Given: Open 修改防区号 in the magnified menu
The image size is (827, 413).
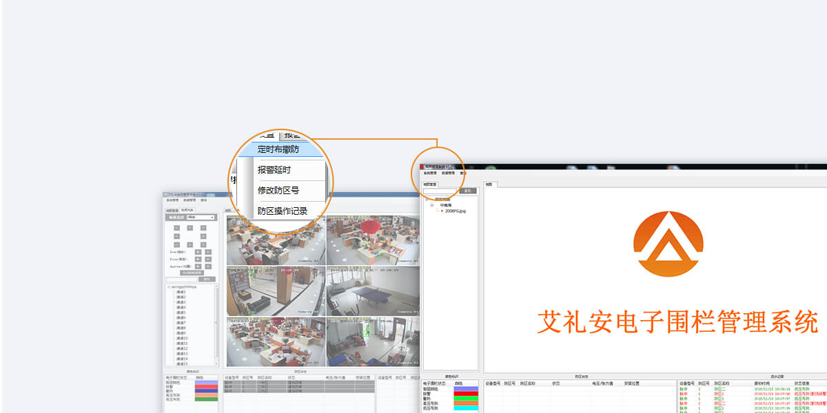Looking at the screenshot, I should point(278,191).
